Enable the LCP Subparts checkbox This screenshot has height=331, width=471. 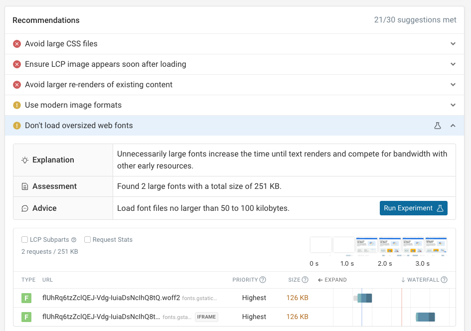[24, 239]
